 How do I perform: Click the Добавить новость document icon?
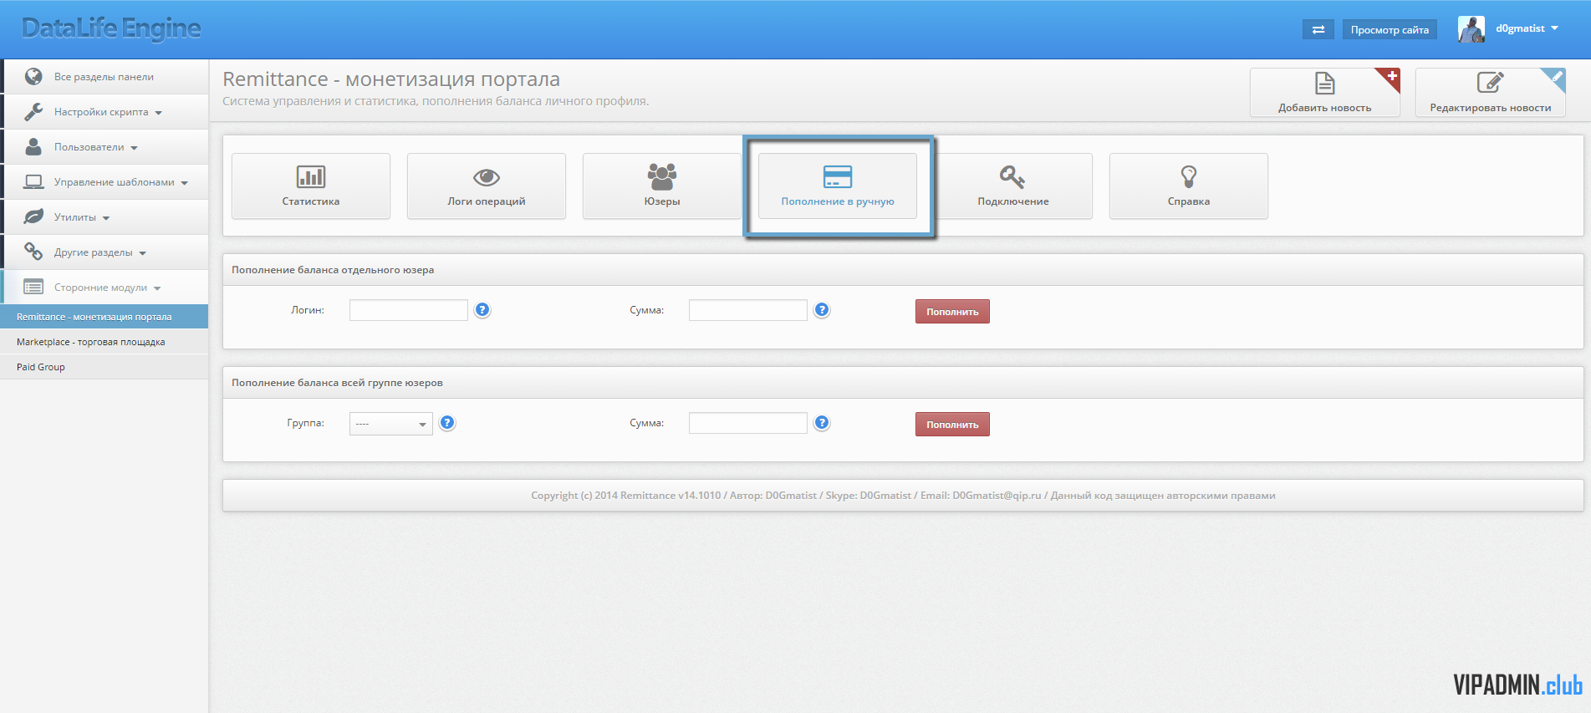point(1325,84)
